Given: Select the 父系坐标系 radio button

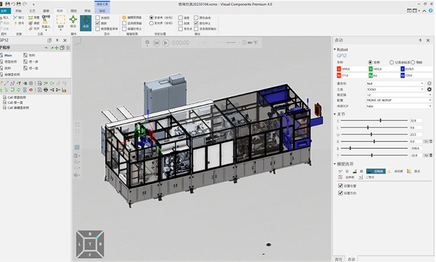Looking at the screenshot, I should [x=391, y=62].
